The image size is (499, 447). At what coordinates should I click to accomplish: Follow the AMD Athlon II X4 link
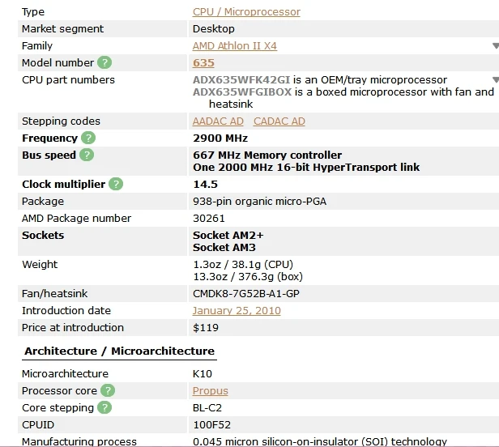[x=235, y=46]
